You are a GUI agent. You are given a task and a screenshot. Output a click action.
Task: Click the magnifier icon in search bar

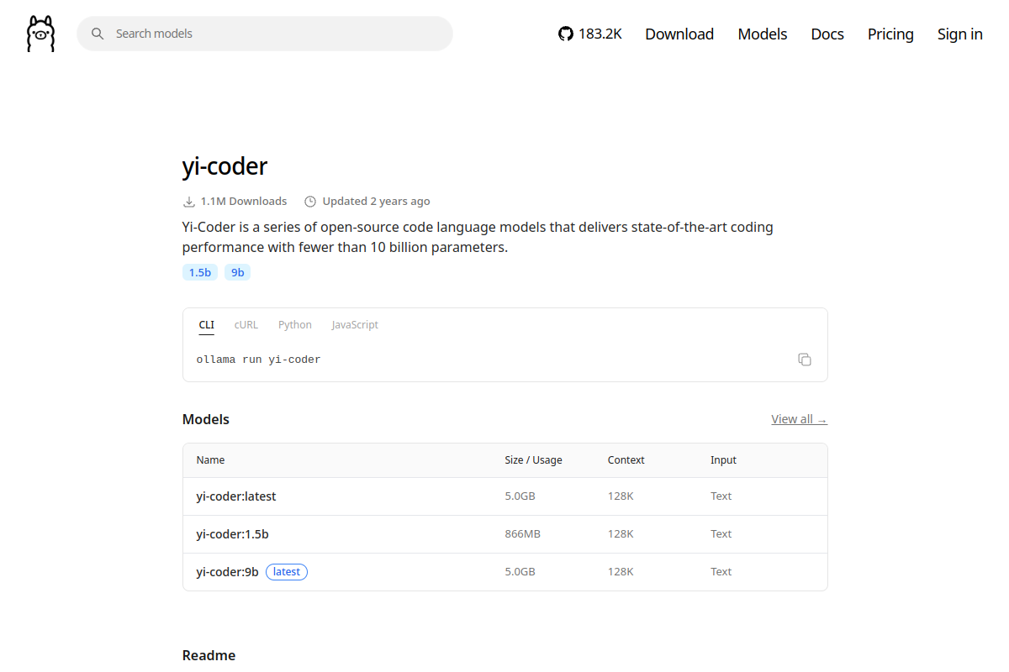click(98, 34)
